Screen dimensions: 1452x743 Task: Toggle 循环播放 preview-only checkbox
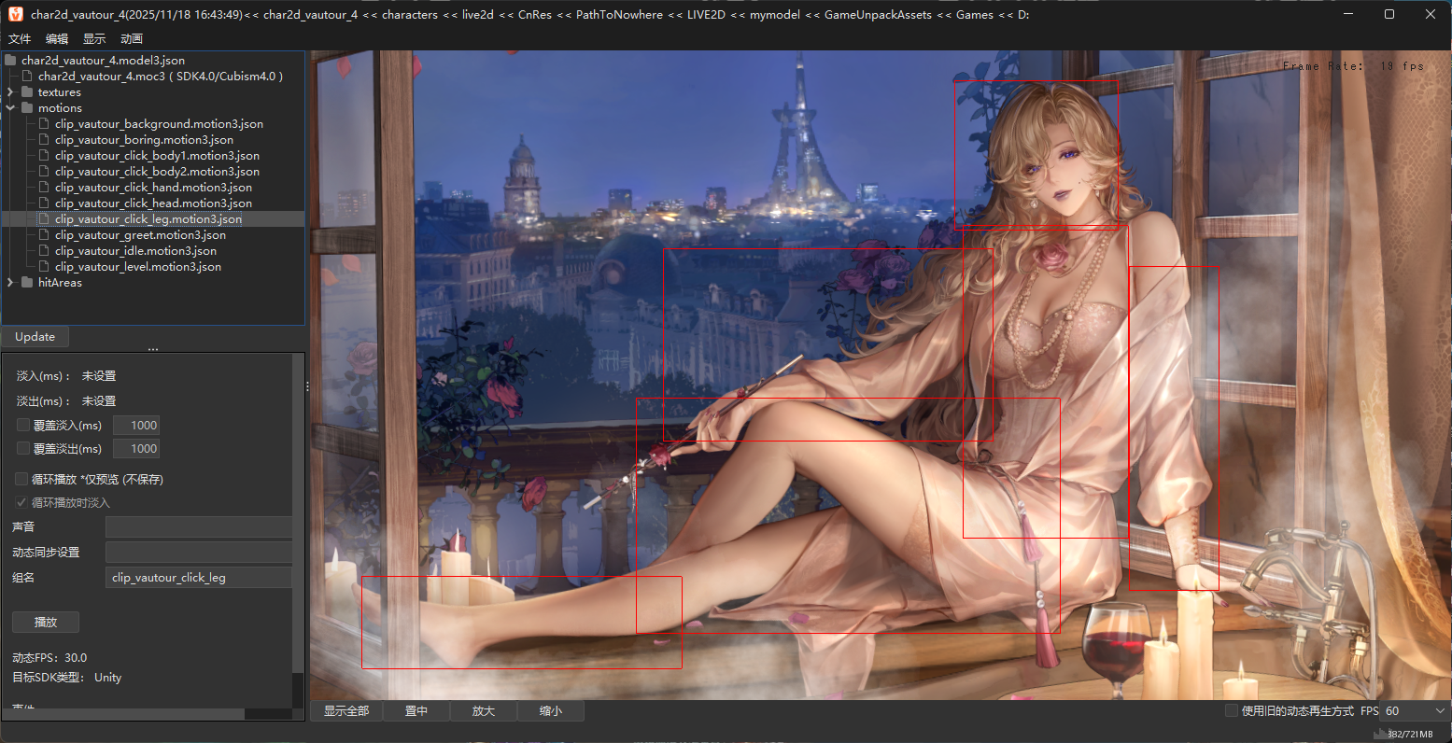point(23,479)
